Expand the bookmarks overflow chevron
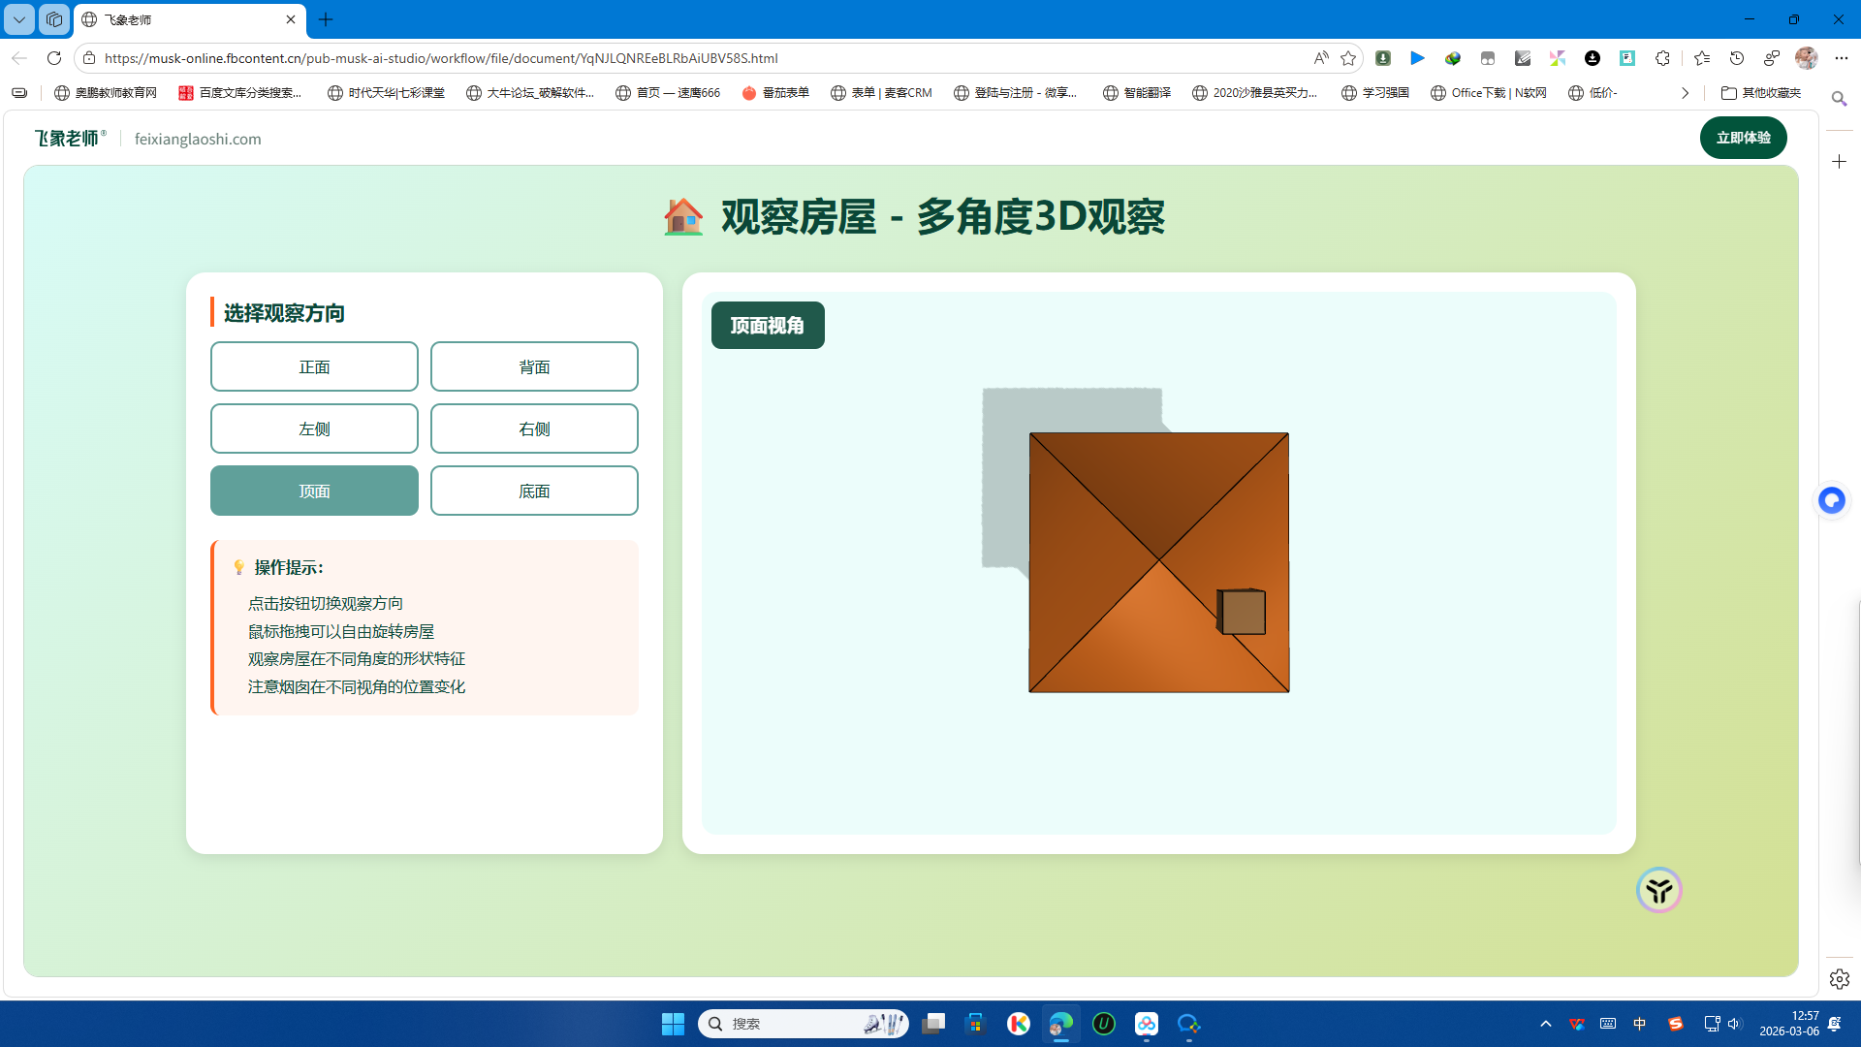Screen dimensions: 1861x1047 pyautogui.click(x=1684, y=92)
